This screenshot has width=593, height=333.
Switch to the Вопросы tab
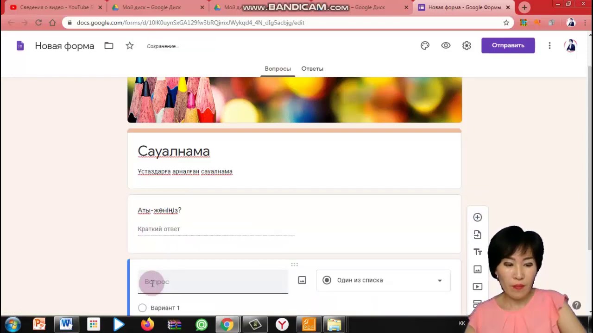pos(278,68)
